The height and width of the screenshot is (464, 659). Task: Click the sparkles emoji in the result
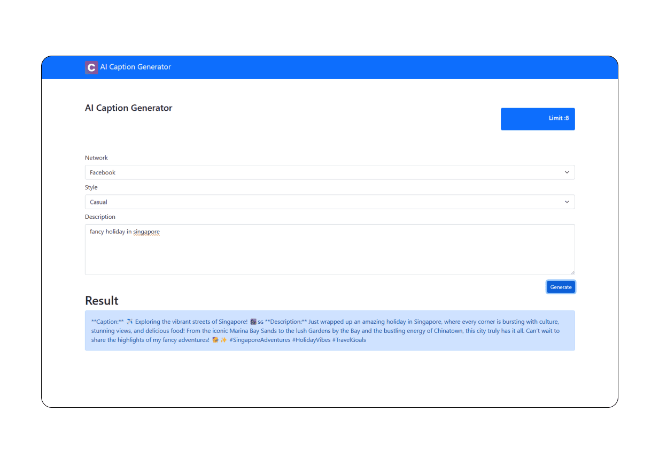(x=223, y=340)
